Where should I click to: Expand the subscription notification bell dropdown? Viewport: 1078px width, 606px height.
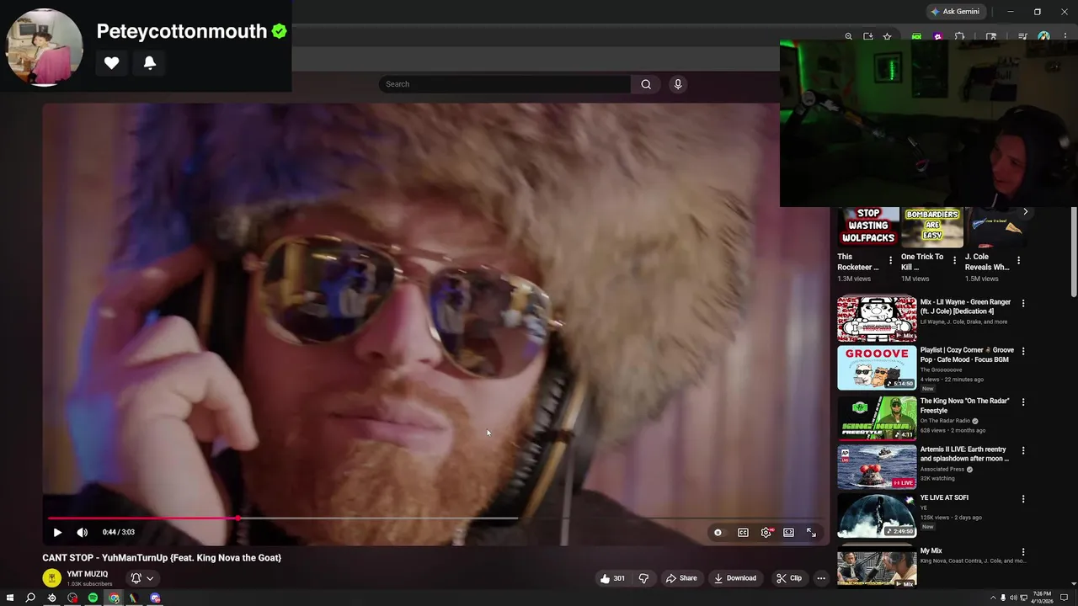coord(142,578)
